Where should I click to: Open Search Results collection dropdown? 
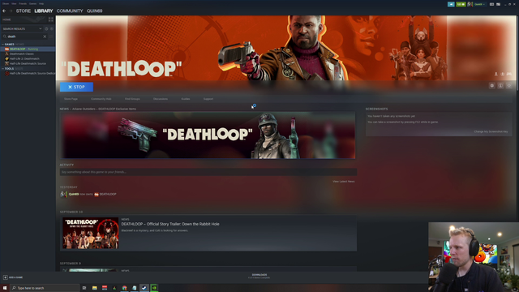[22, 29]
